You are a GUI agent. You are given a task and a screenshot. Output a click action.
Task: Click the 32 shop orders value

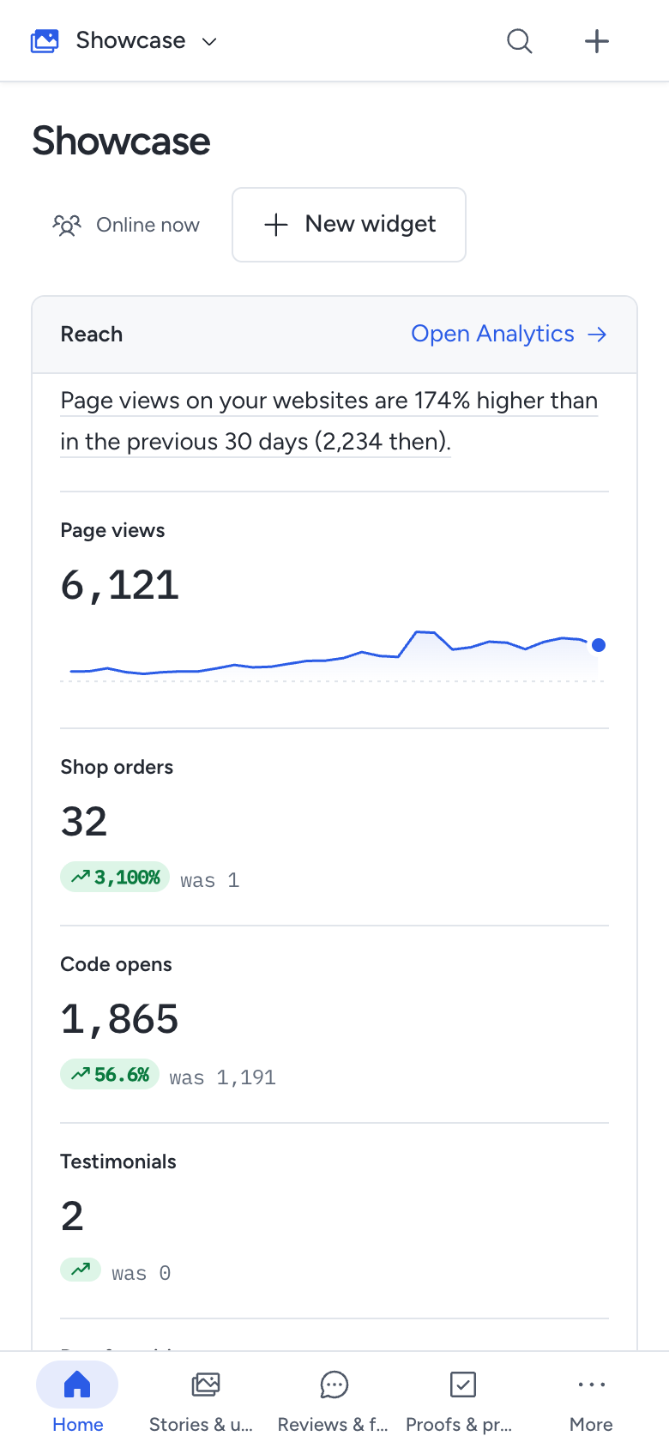point(84,822)
